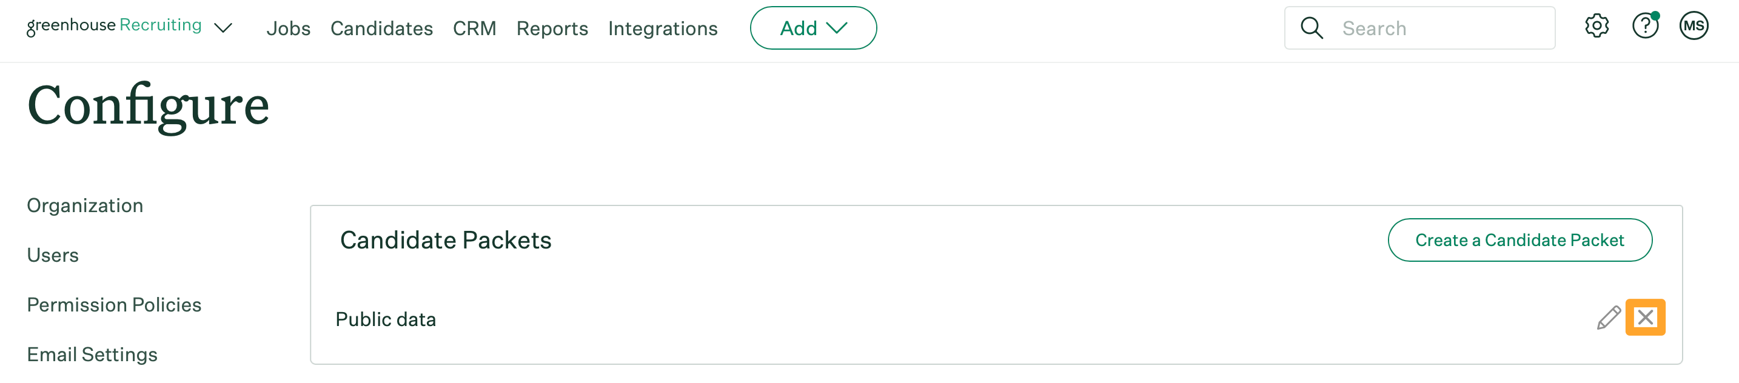Open the Jobs menu item
This screenshot has width=1739, height=383.
coord(288,28)
